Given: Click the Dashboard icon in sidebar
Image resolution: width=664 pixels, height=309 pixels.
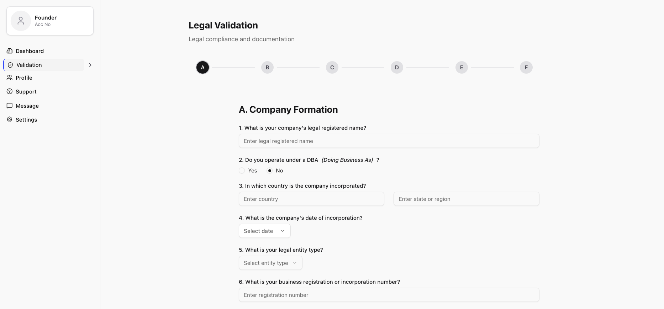Looking at the screenshot, I should [10, 51].
